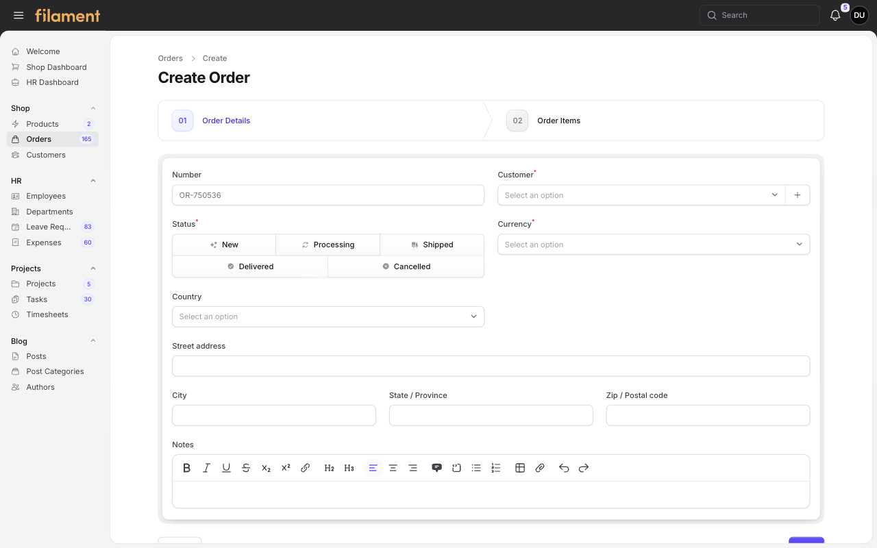
Task: Insert a table into Notes
Action: (x=520, y=468)
